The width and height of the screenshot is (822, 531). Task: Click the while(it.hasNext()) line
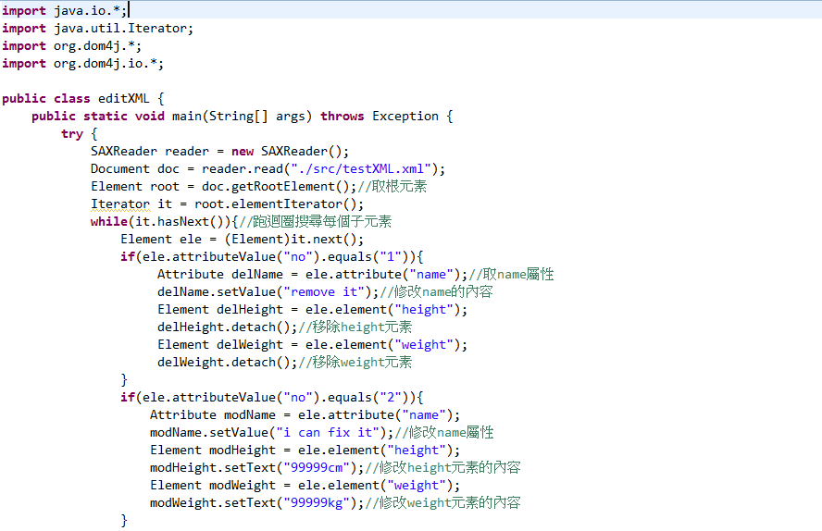[242, 221]
